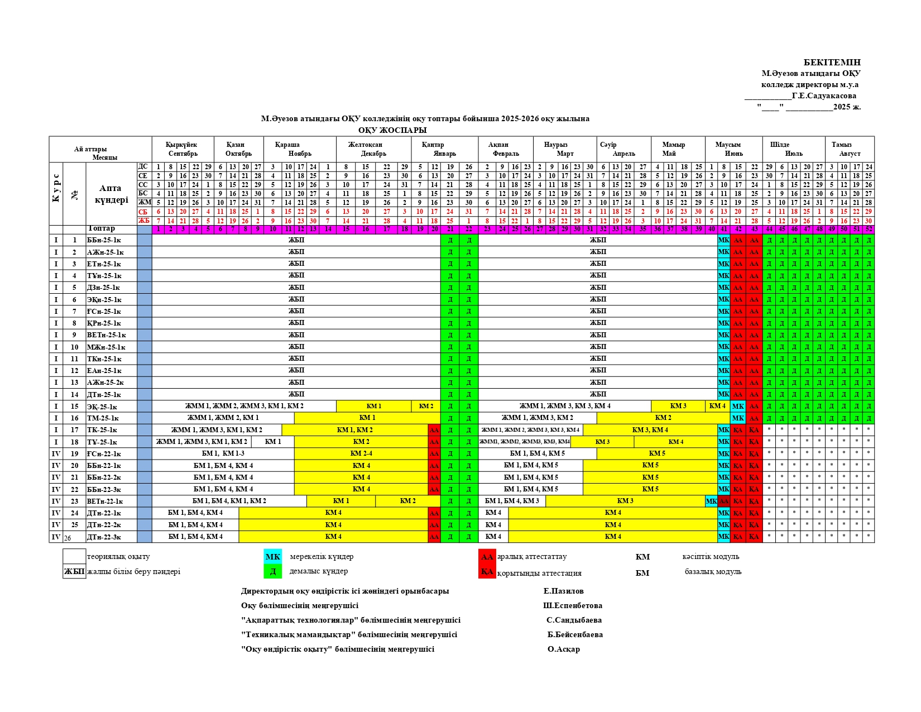Click the БЕКІТЕМІН heading
The width and height of the screenshot is (921, 712).
[x=832, y=63]
